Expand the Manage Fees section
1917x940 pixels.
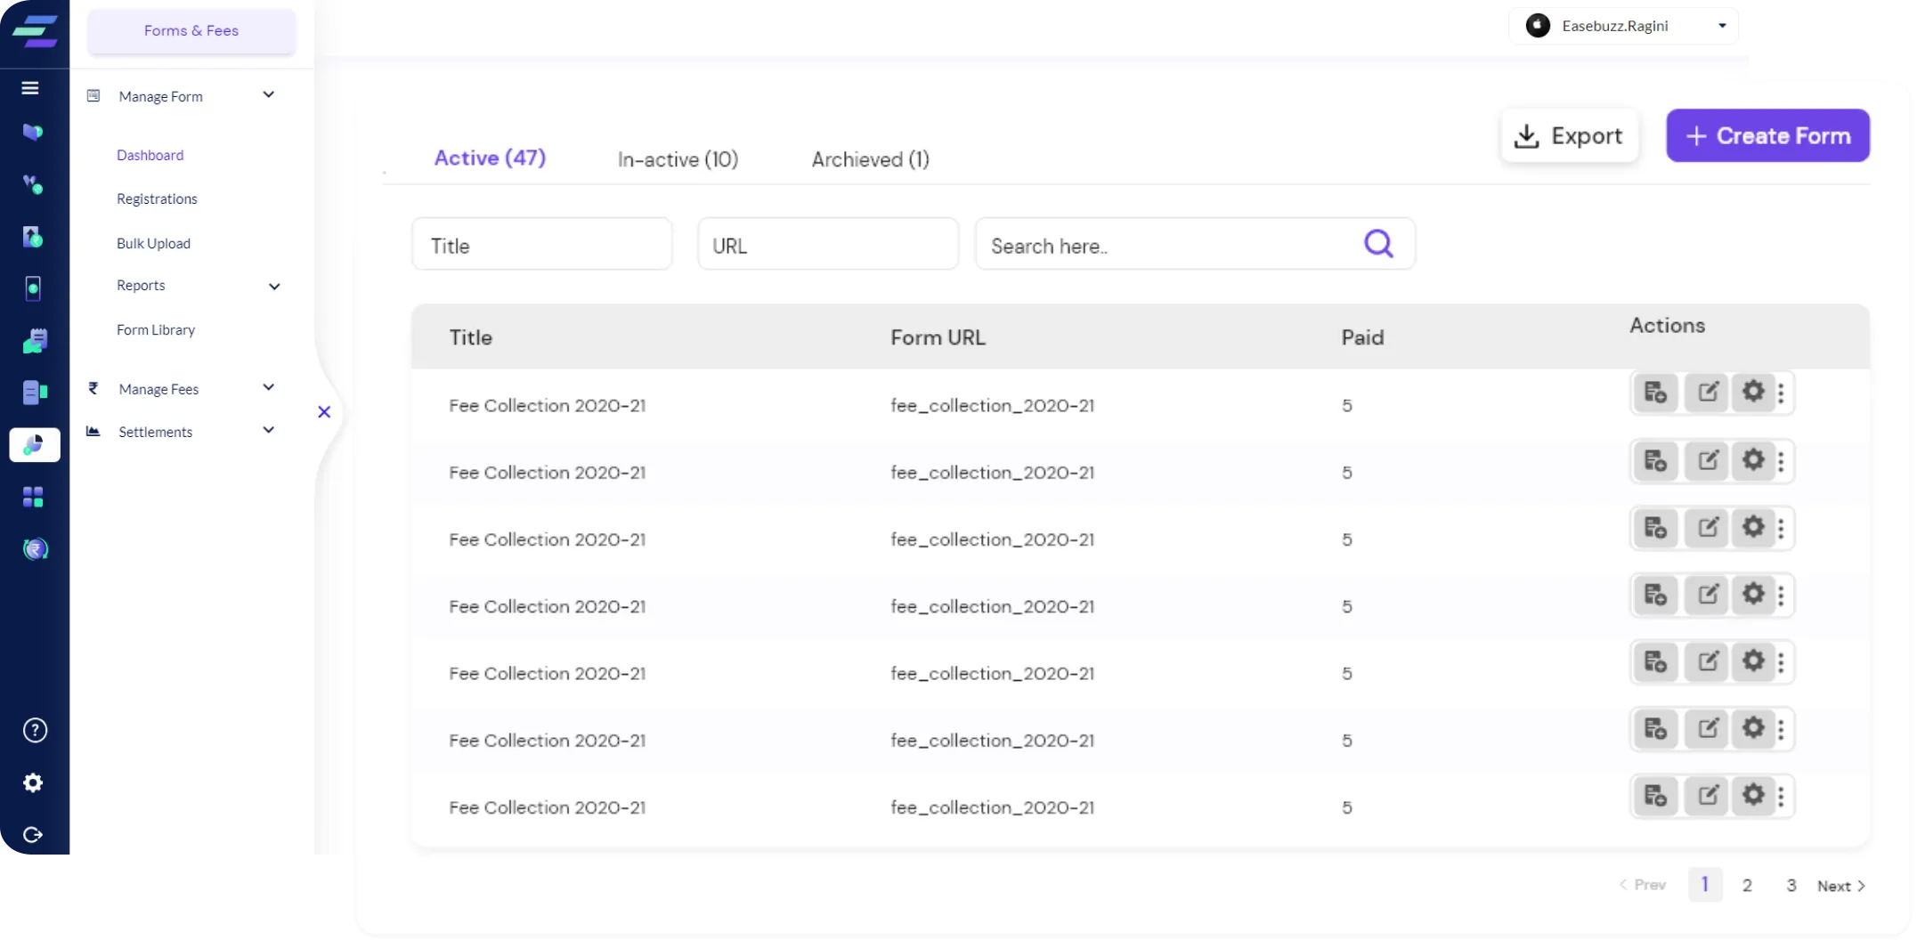268,387
